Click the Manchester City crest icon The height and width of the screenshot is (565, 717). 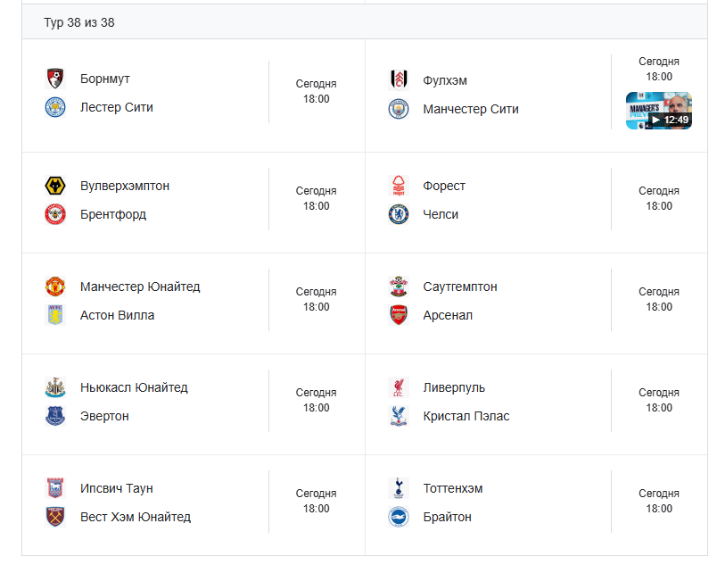(x=398, y=109)
